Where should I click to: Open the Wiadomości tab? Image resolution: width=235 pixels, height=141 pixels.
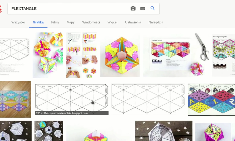click(x=91, y=22)
